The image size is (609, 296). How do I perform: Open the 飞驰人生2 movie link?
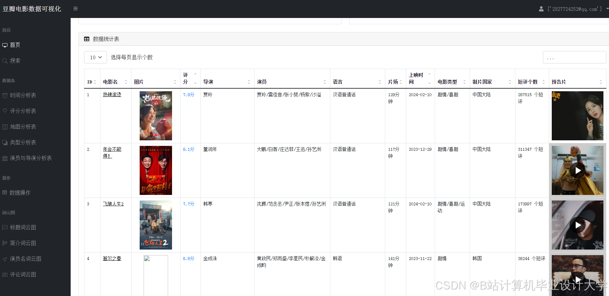[113, 204]
